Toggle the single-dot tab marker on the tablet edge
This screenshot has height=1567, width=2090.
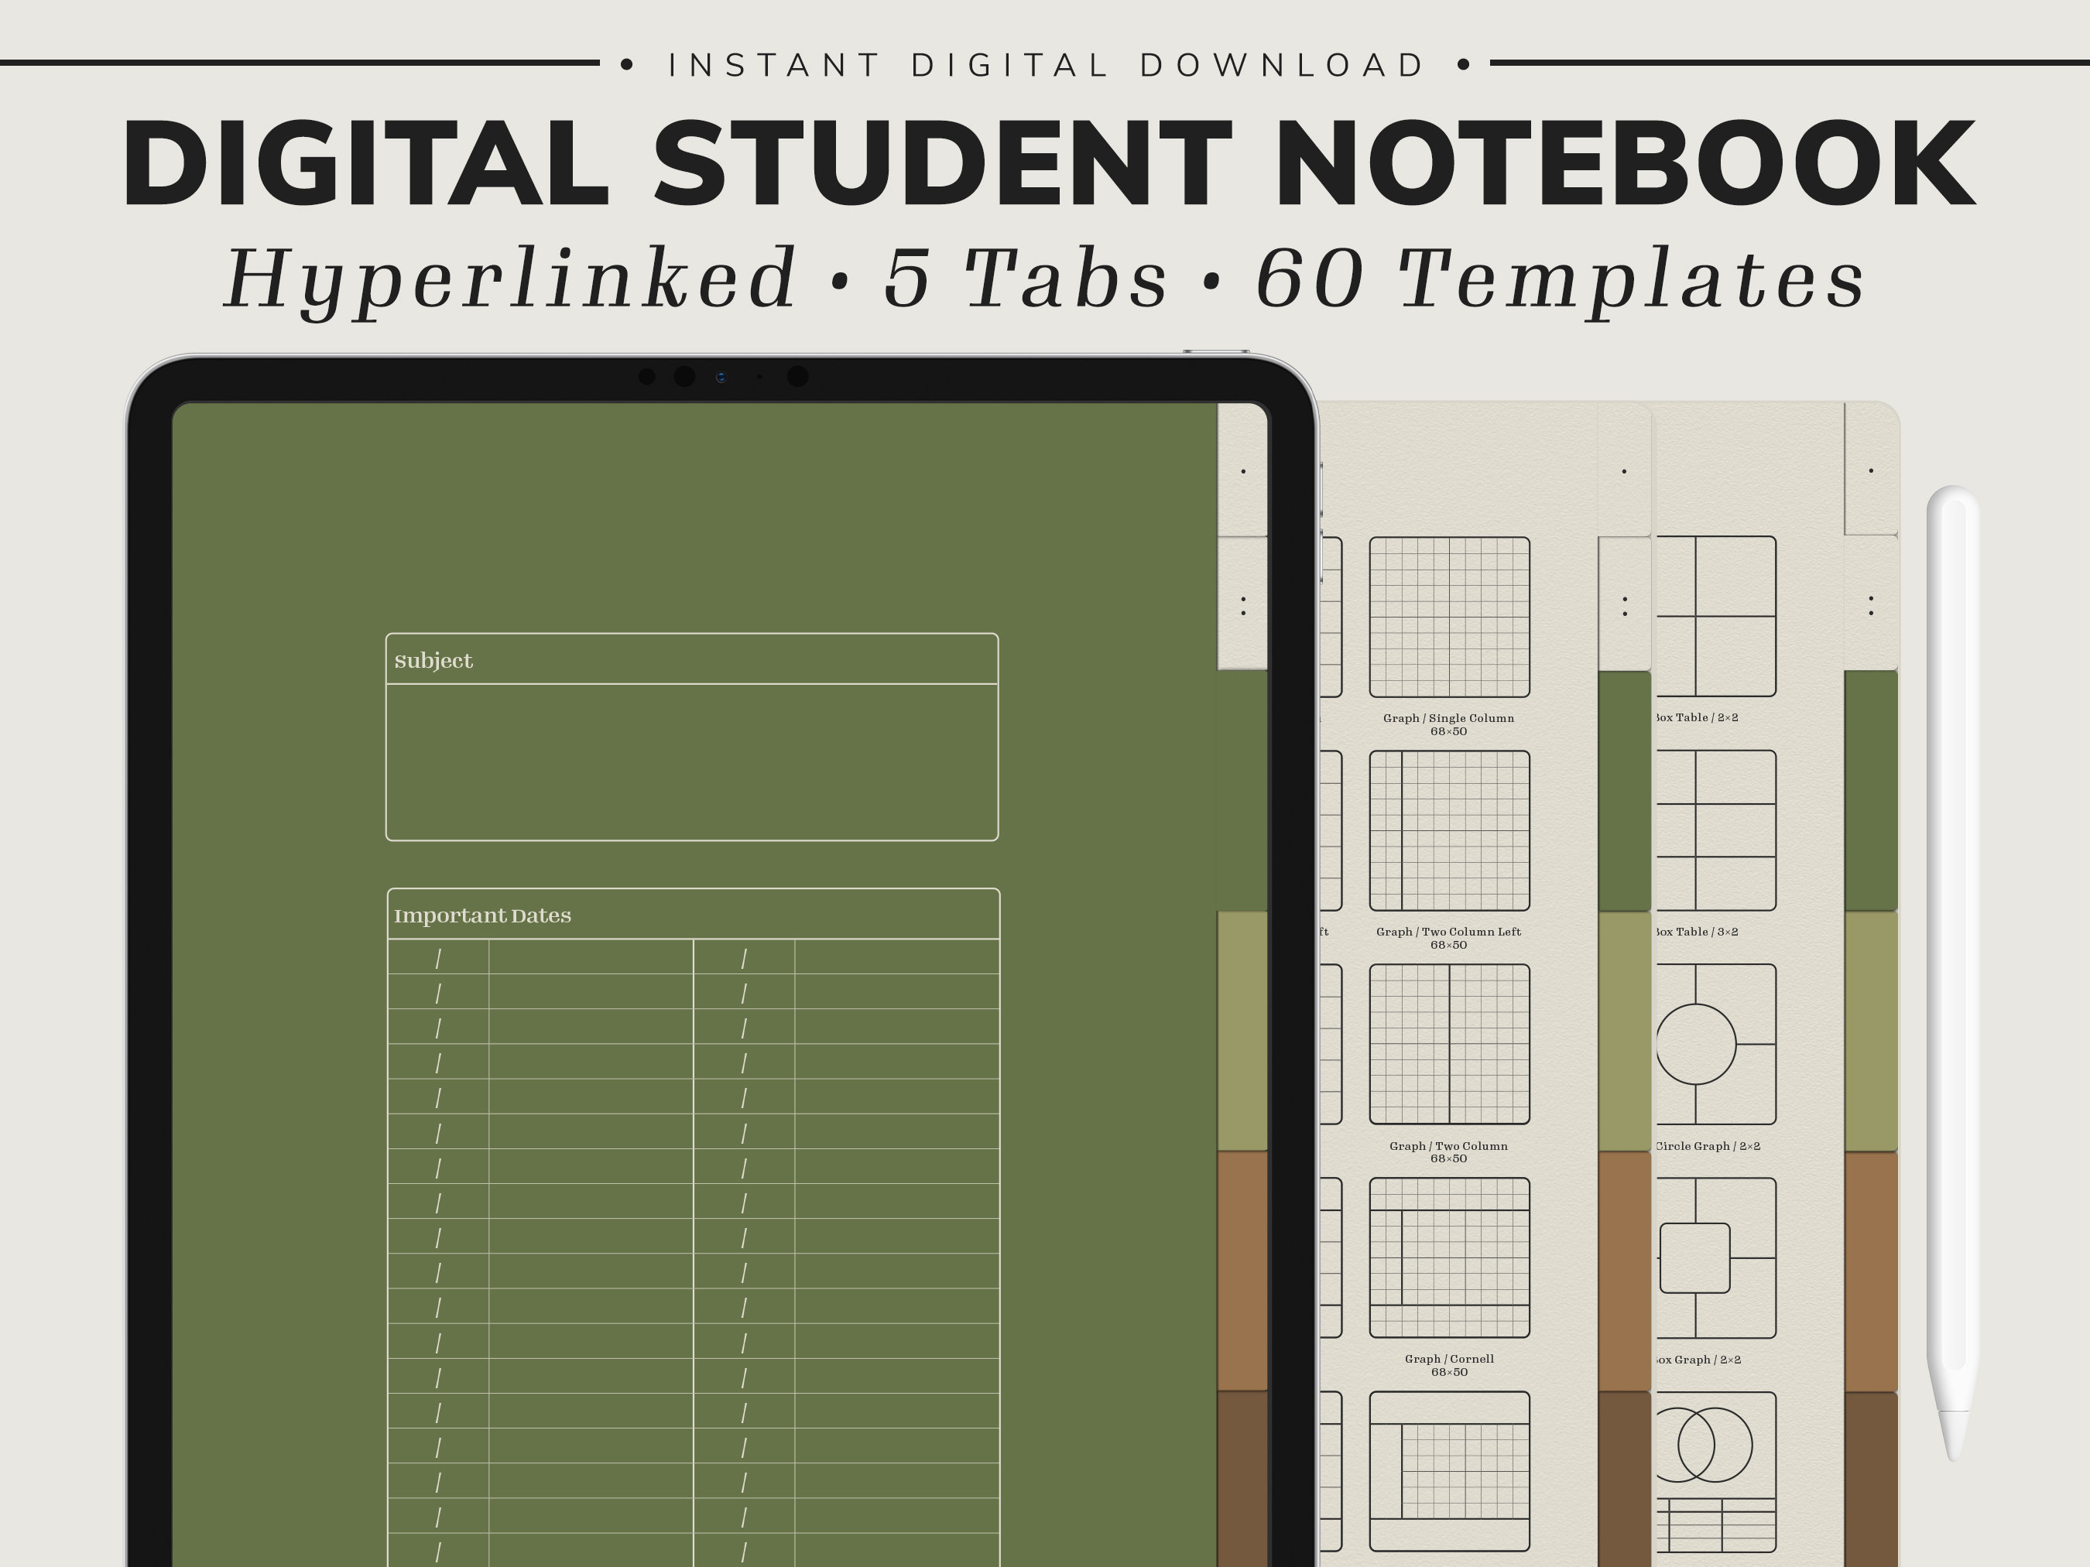(1245, 471)
